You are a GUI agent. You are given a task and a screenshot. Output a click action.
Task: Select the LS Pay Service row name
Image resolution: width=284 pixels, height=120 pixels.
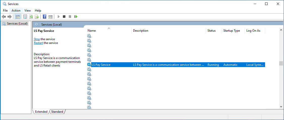tap(101, 65)
